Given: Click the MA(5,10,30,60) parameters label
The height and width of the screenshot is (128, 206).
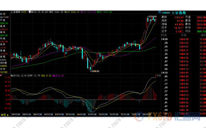Looking at the screenshot, I should pyautogui.click(x=40, y=12).
